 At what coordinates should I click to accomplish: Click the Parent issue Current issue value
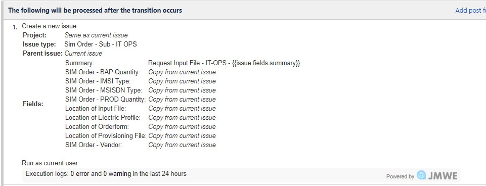tap(83, 53)
